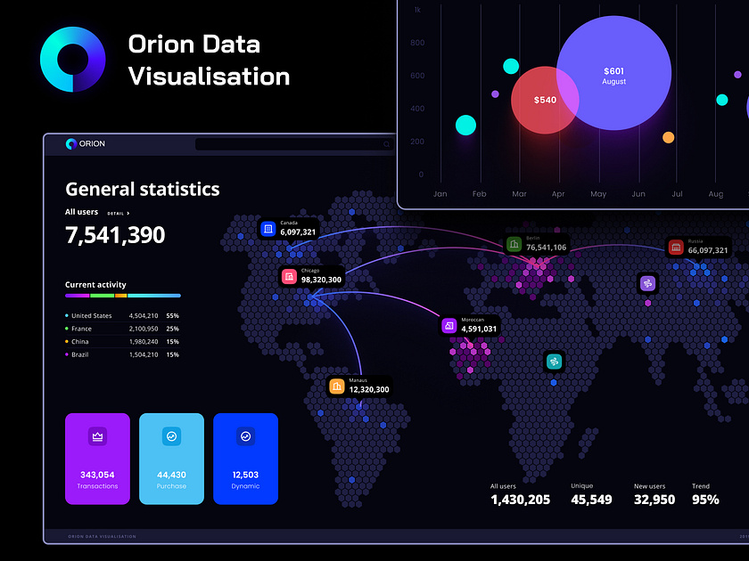The width and height of the screenshot is (749, 561).
Task: Click the 7,541,390 total users value
Action: (x=115, y=235)
